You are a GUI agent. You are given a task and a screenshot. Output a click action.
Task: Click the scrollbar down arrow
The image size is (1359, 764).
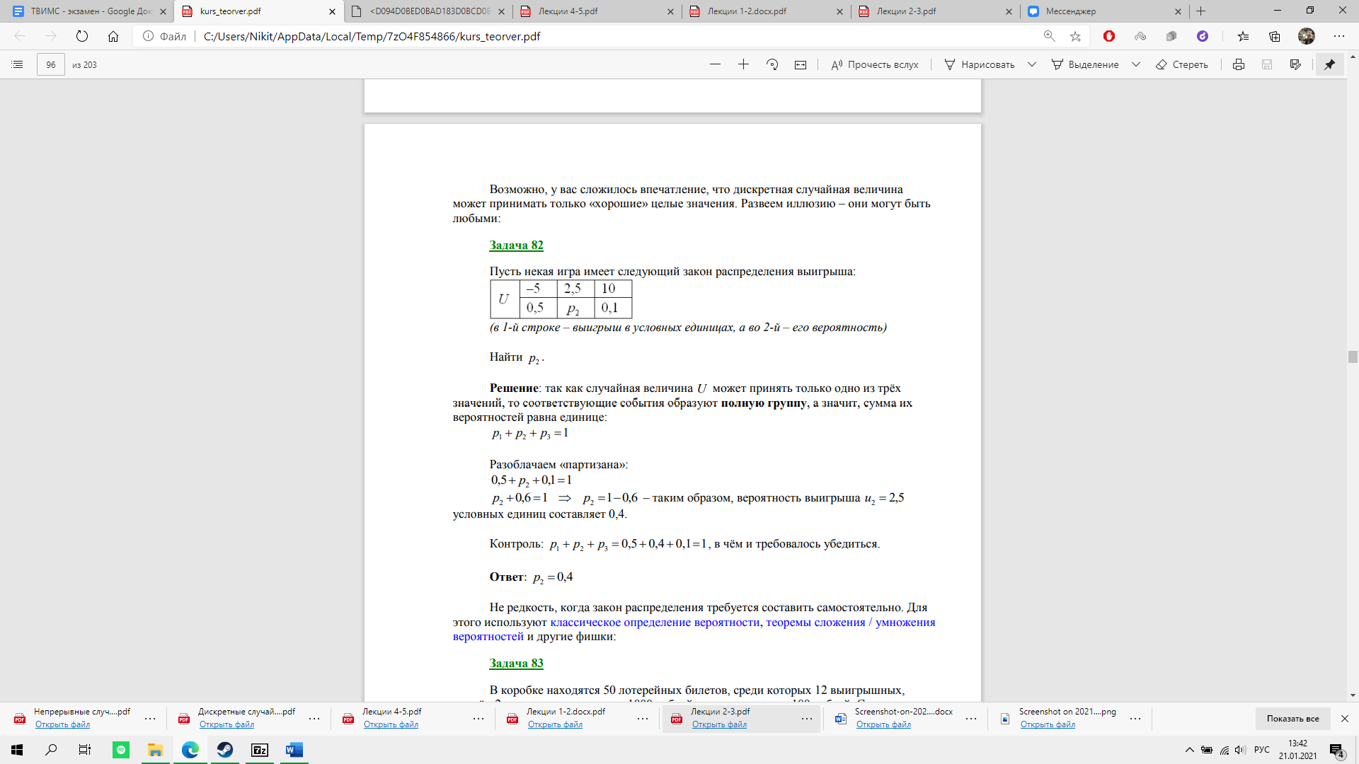pos(1353,695)
